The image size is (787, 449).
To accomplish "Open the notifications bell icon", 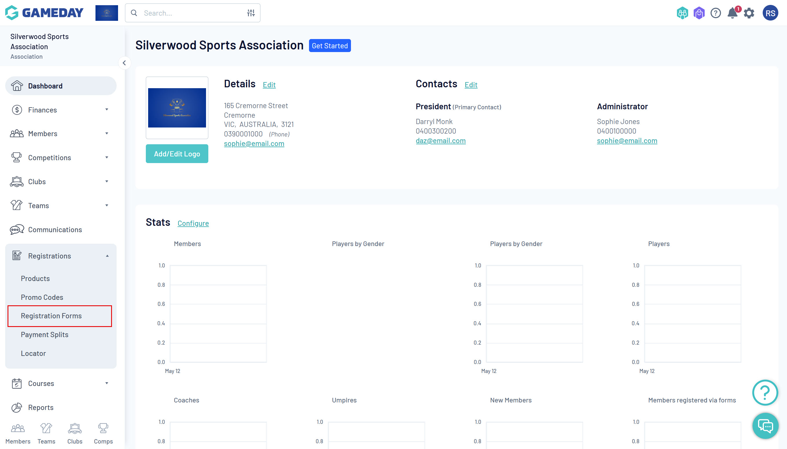I will [x=732, y=13].
